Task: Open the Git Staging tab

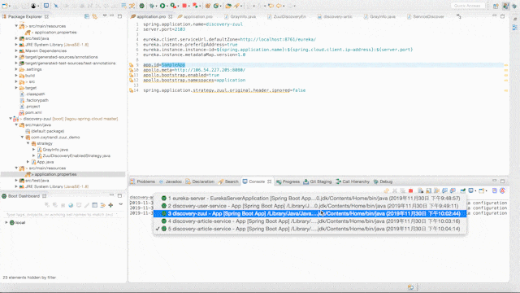Action: pos(318,181)
